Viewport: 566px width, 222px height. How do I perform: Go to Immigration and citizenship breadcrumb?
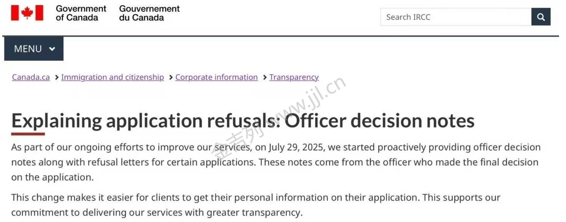click(x=112, y=77)
